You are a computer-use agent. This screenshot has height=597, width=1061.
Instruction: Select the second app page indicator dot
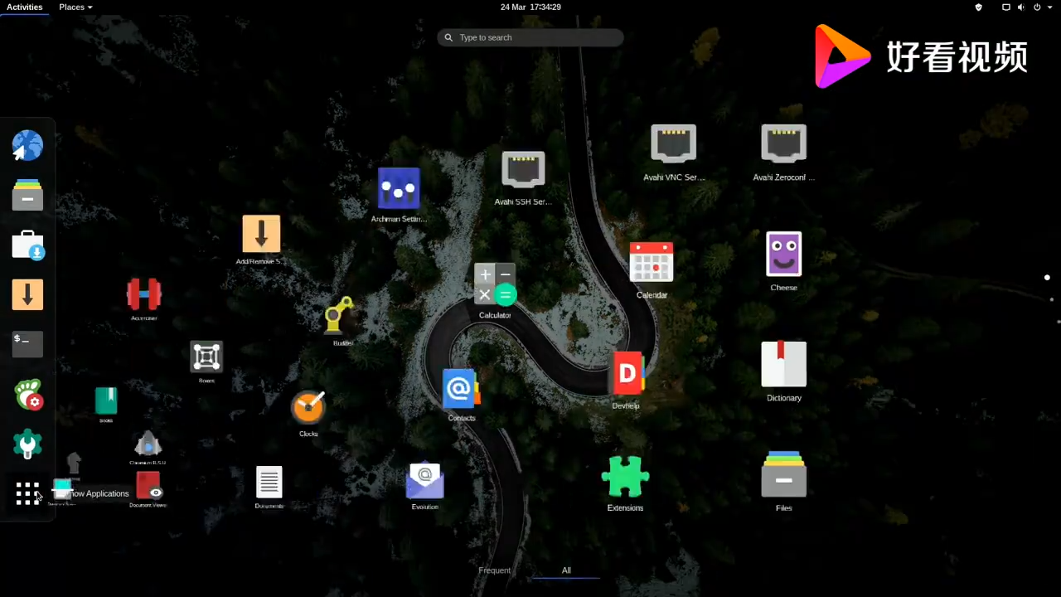pyautogui.click(x=1052, y=299)
